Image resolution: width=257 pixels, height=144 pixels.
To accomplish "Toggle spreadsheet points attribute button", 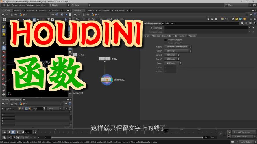I will (20, 109).
